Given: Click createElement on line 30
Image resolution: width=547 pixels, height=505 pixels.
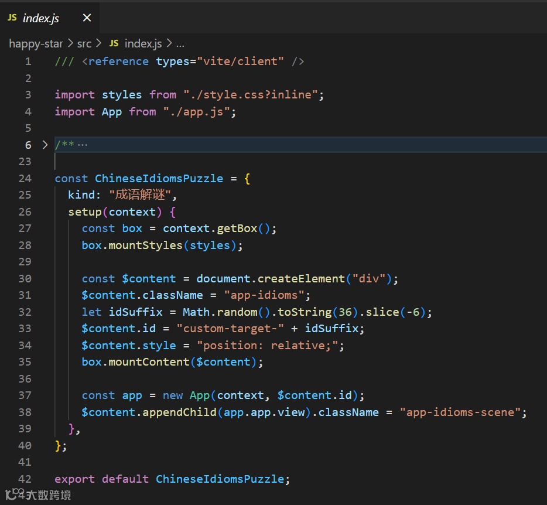Looking at the screenshot, I should click(x=301, y=278).
